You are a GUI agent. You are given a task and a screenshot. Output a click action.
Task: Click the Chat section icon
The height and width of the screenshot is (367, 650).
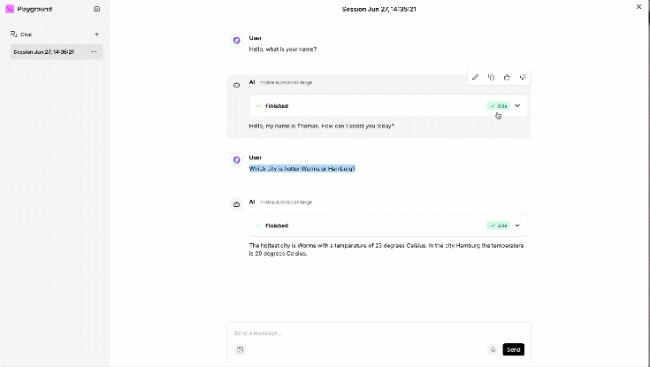(13, 34)
